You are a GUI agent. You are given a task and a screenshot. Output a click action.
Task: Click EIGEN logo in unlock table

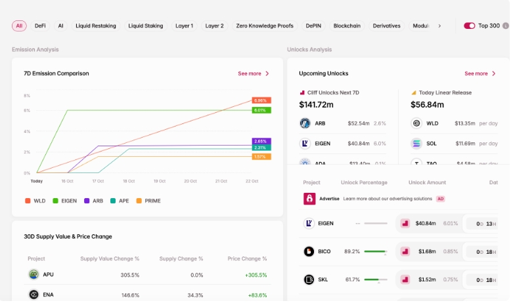click(x=309, y=224)
